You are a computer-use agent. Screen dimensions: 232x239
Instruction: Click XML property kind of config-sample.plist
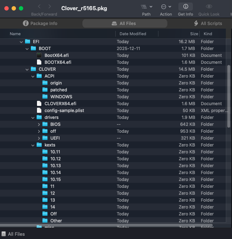[214, 111]
